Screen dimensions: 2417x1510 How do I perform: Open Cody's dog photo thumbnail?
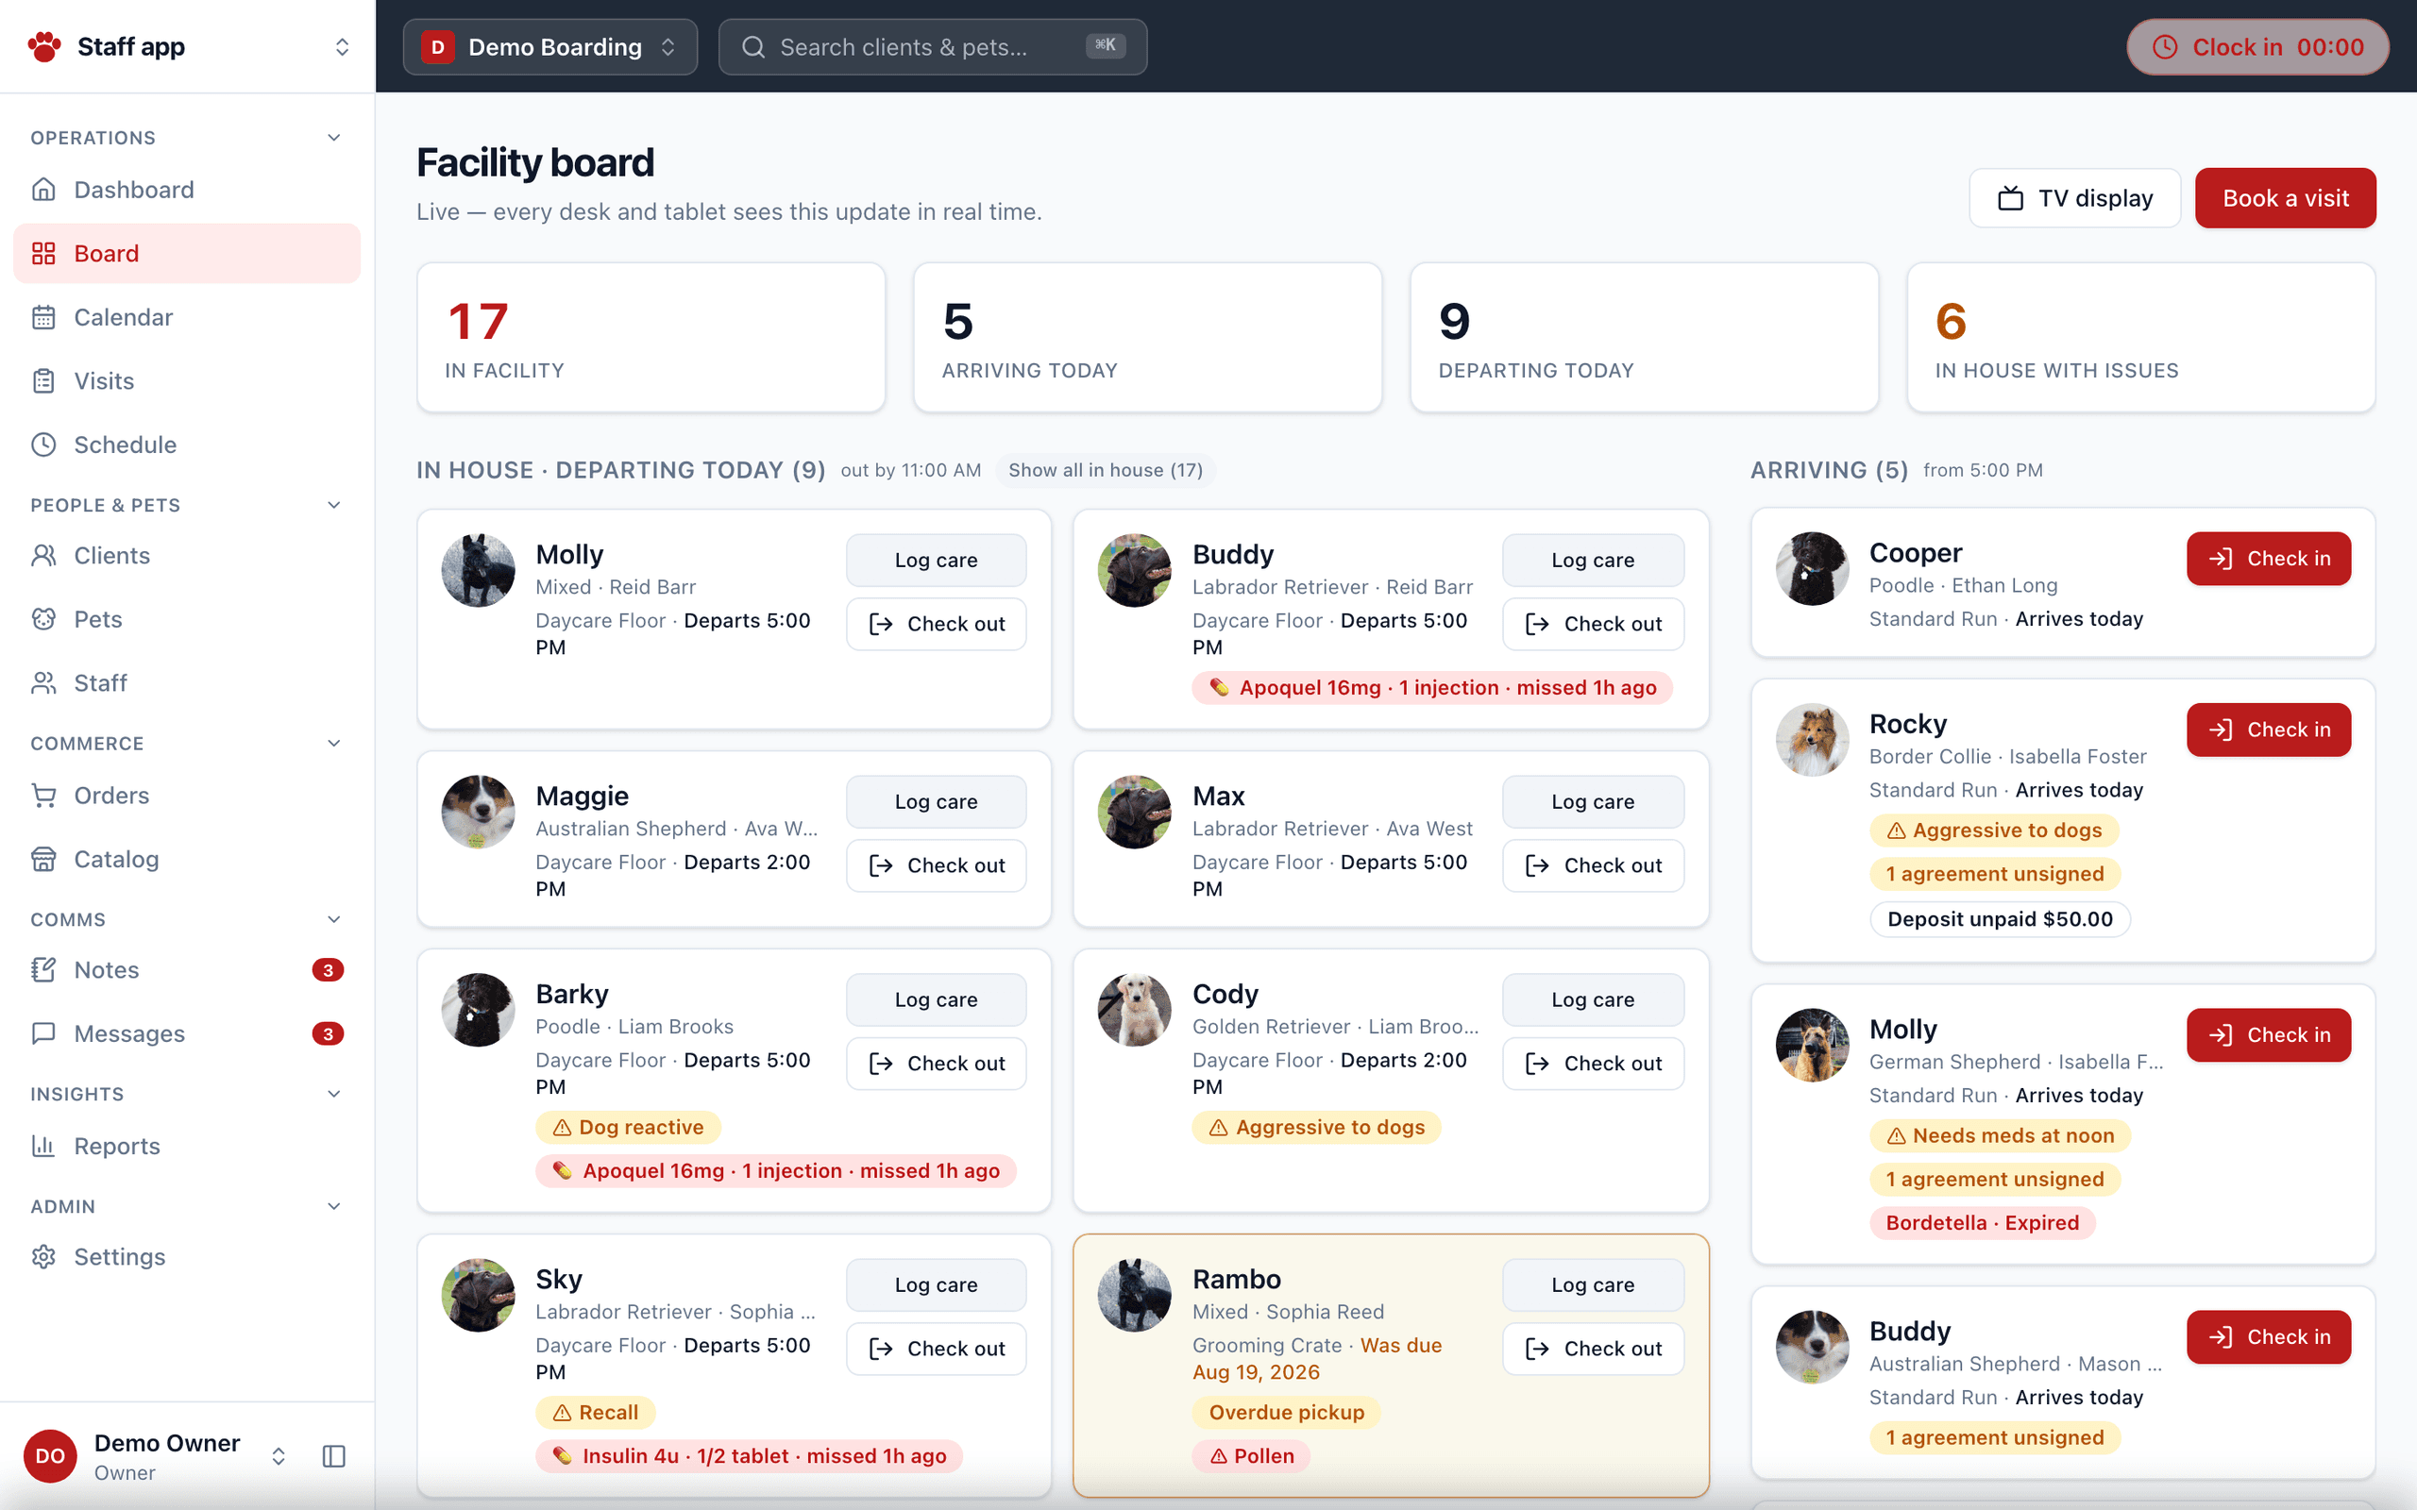(x=1135, y=1010)
